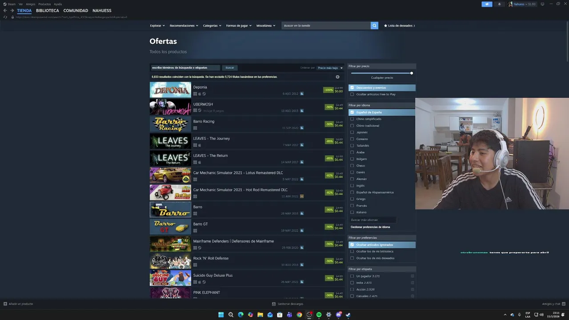
Task: Check Español de Hispanoamérica filter
Action: tap(352, 192)
